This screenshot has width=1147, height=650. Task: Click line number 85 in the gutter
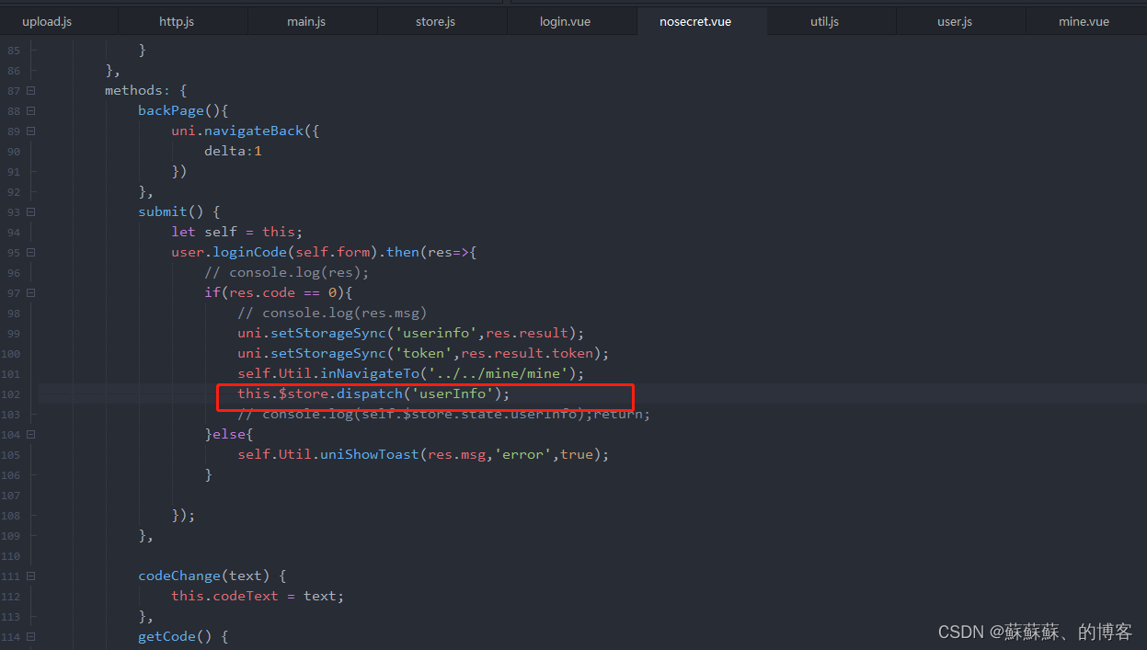(x=13, y=50)
